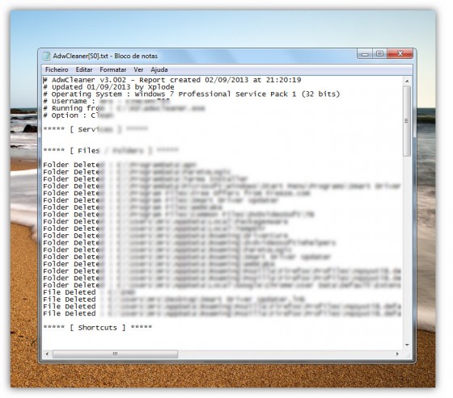Click the '[ Files / Folders ]' section header

(x=111, y=150)
